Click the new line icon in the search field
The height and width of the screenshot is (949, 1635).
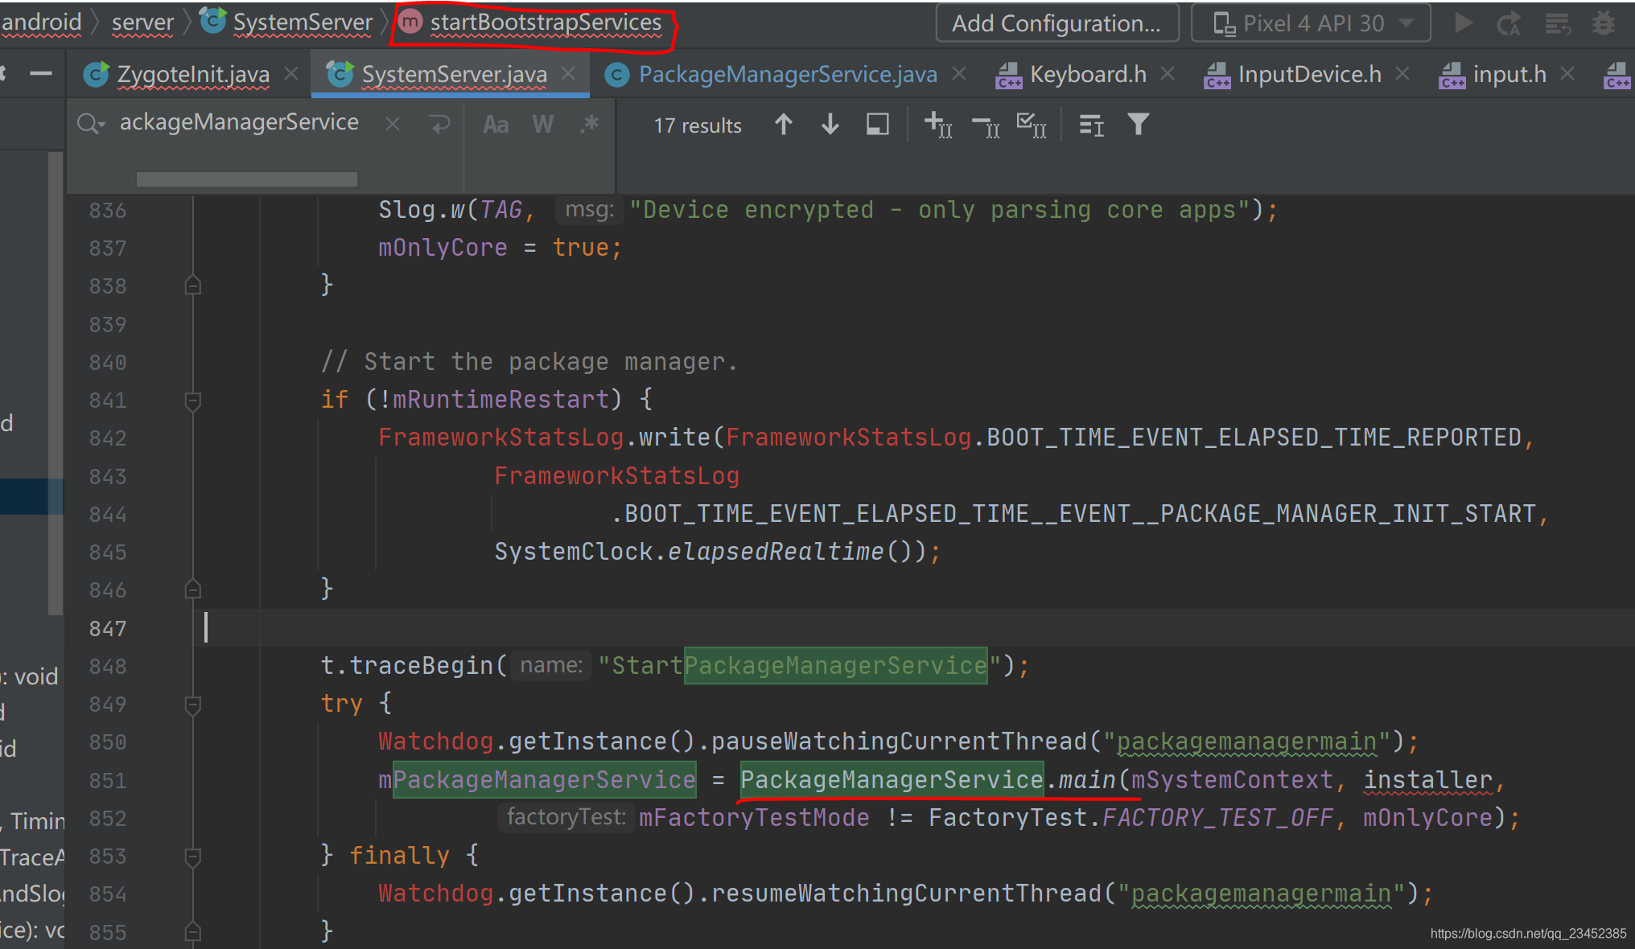(439, 125)
